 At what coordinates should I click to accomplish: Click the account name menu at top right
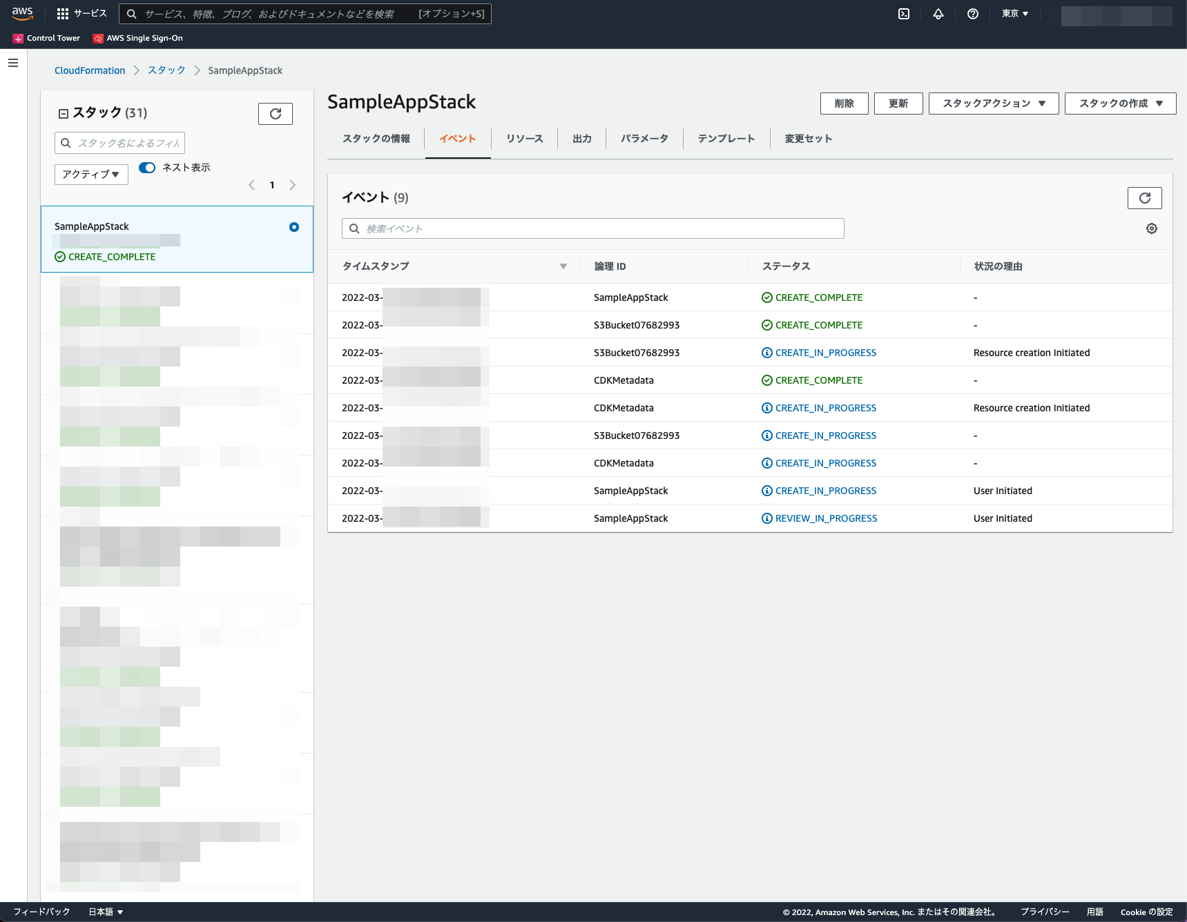pyautogui.click(x=1117, y=15)
